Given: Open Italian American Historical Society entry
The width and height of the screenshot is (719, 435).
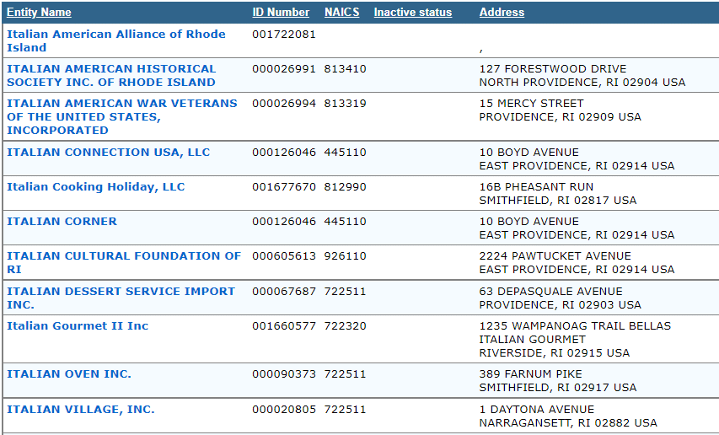Looking at the screenshot, I should point(111,75).
